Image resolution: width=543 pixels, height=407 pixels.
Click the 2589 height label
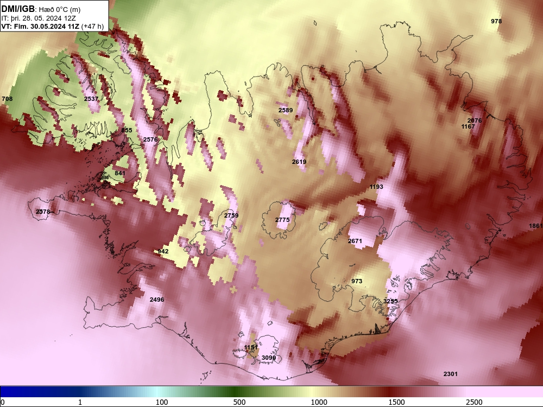click(286, 110)
